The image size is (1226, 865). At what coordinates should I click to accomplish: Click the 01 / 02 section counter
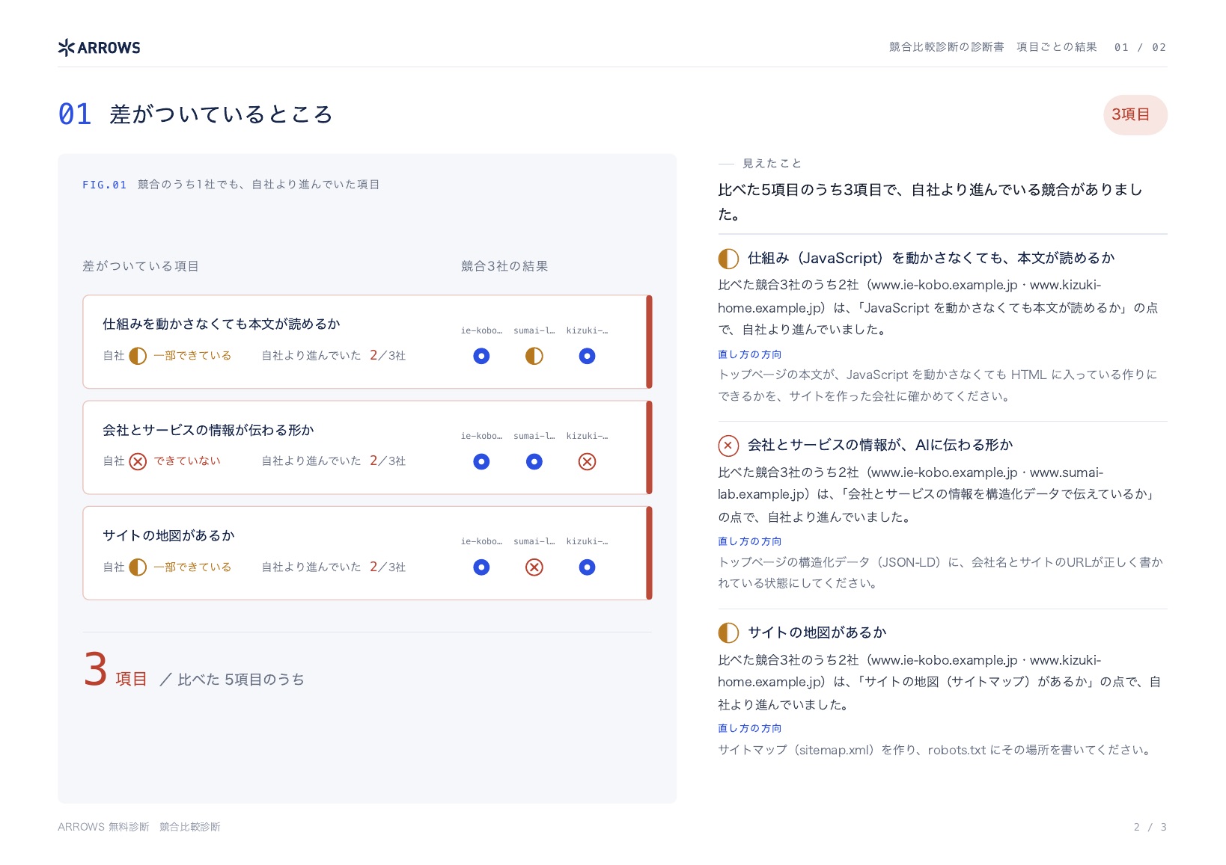[1140, 47]
